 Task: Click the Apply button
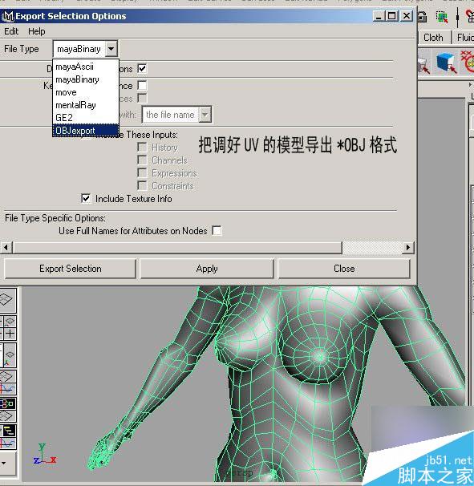207,269
